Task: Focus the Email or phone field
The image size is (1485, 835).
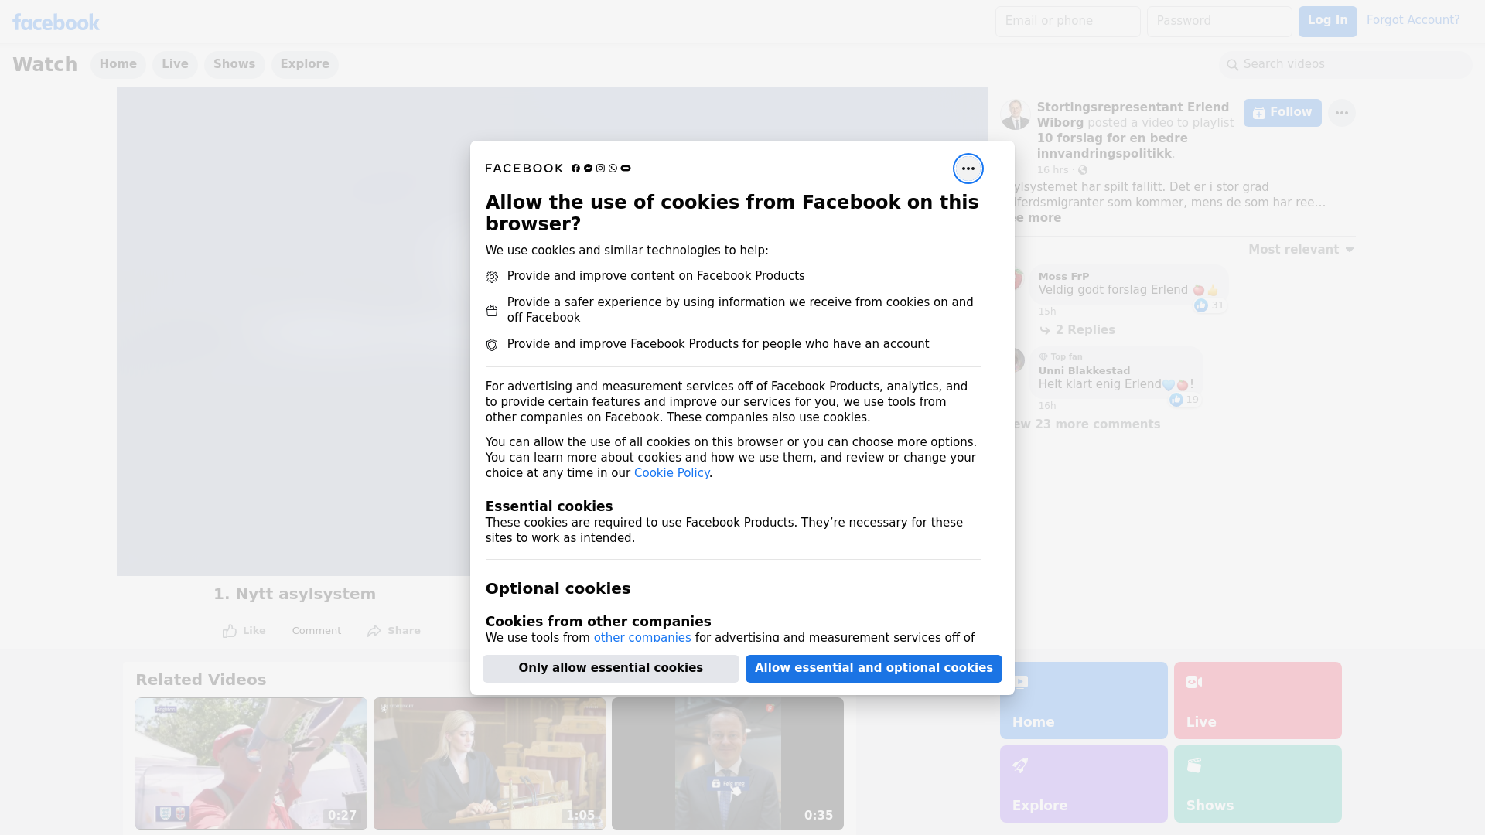Action: coord(1067,21)
